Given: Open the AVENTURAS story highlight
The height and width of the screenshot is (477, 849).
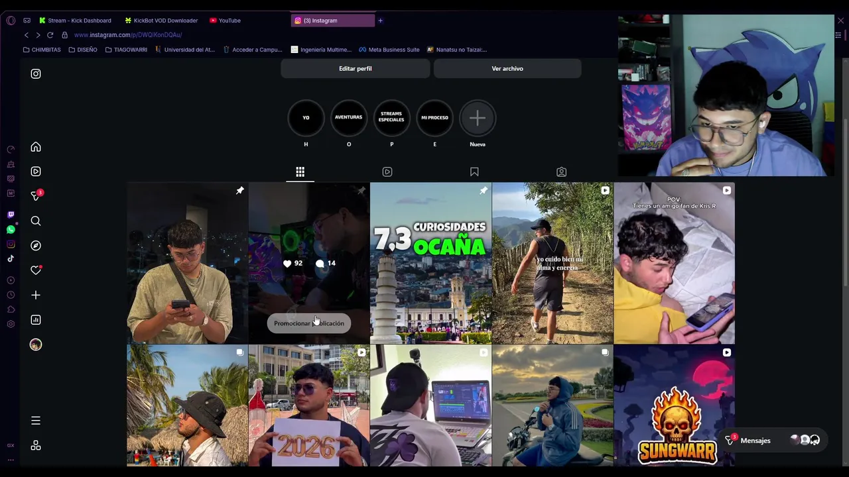Looking at the screenshot, I should [349, 118].
